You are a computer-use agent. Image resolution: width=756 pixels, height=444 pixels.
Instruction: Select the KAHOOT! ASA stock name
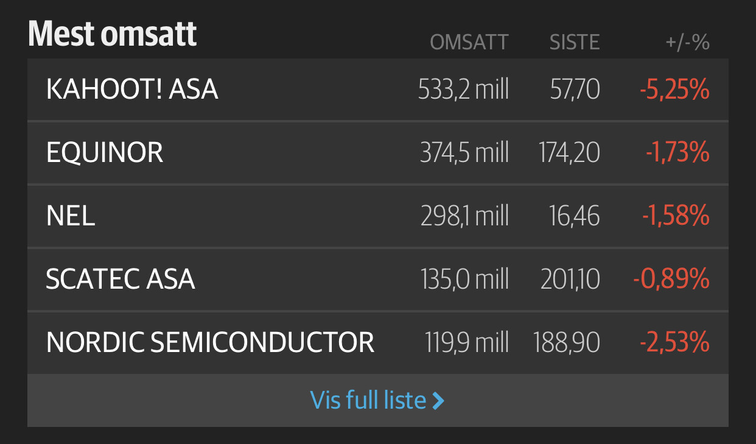132,90
